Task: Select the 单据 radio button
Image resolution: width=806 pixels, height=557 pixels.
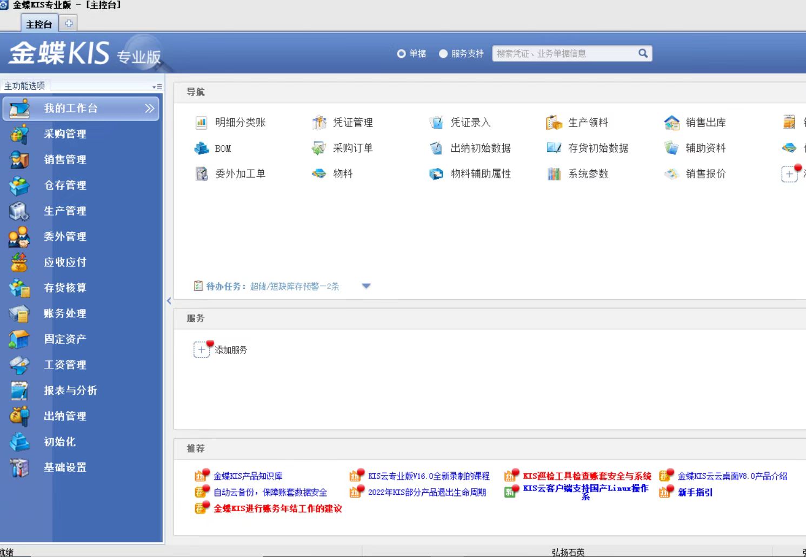Action: click(401, 53)
